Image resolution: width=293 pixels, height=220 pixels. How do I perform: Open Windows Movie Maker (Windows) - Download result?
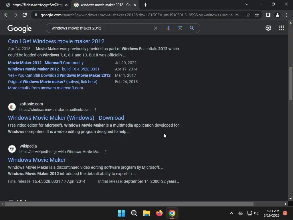66,118
